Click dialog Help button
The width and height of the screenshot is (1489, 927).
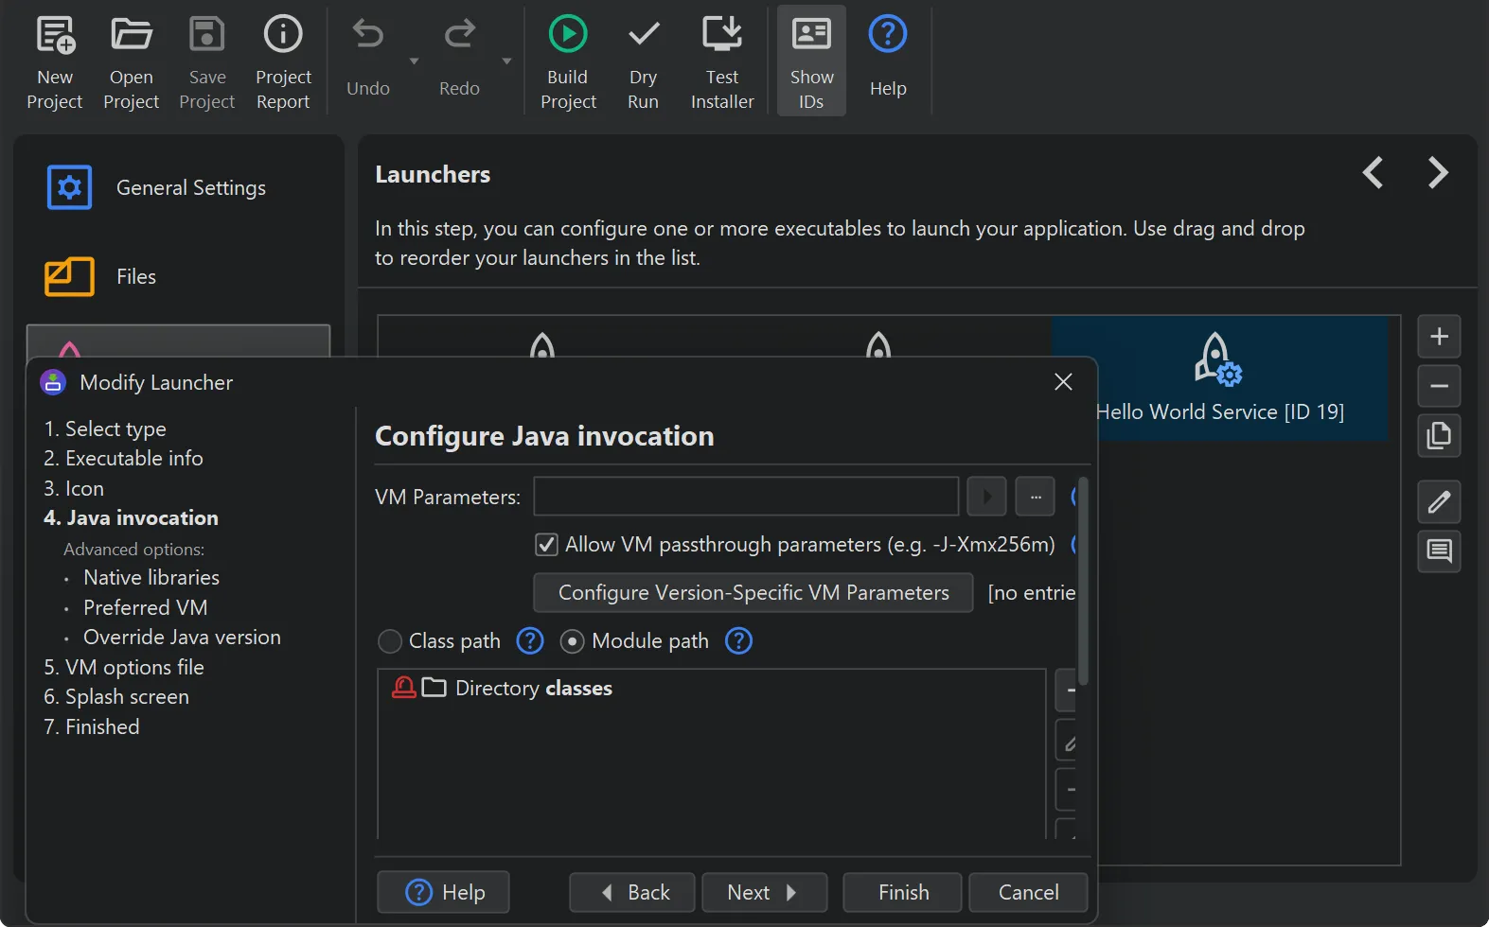click(443, 892)
